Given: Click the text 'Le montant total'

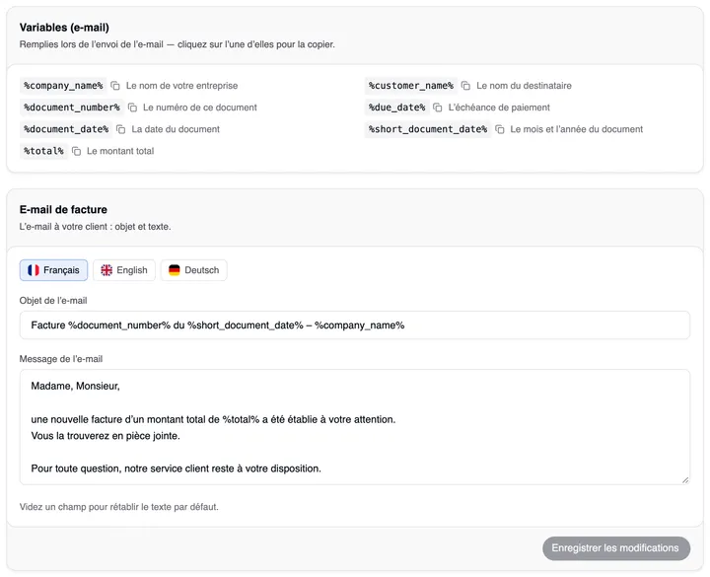Looking at the screenshot, I should (x=120, y=151).
